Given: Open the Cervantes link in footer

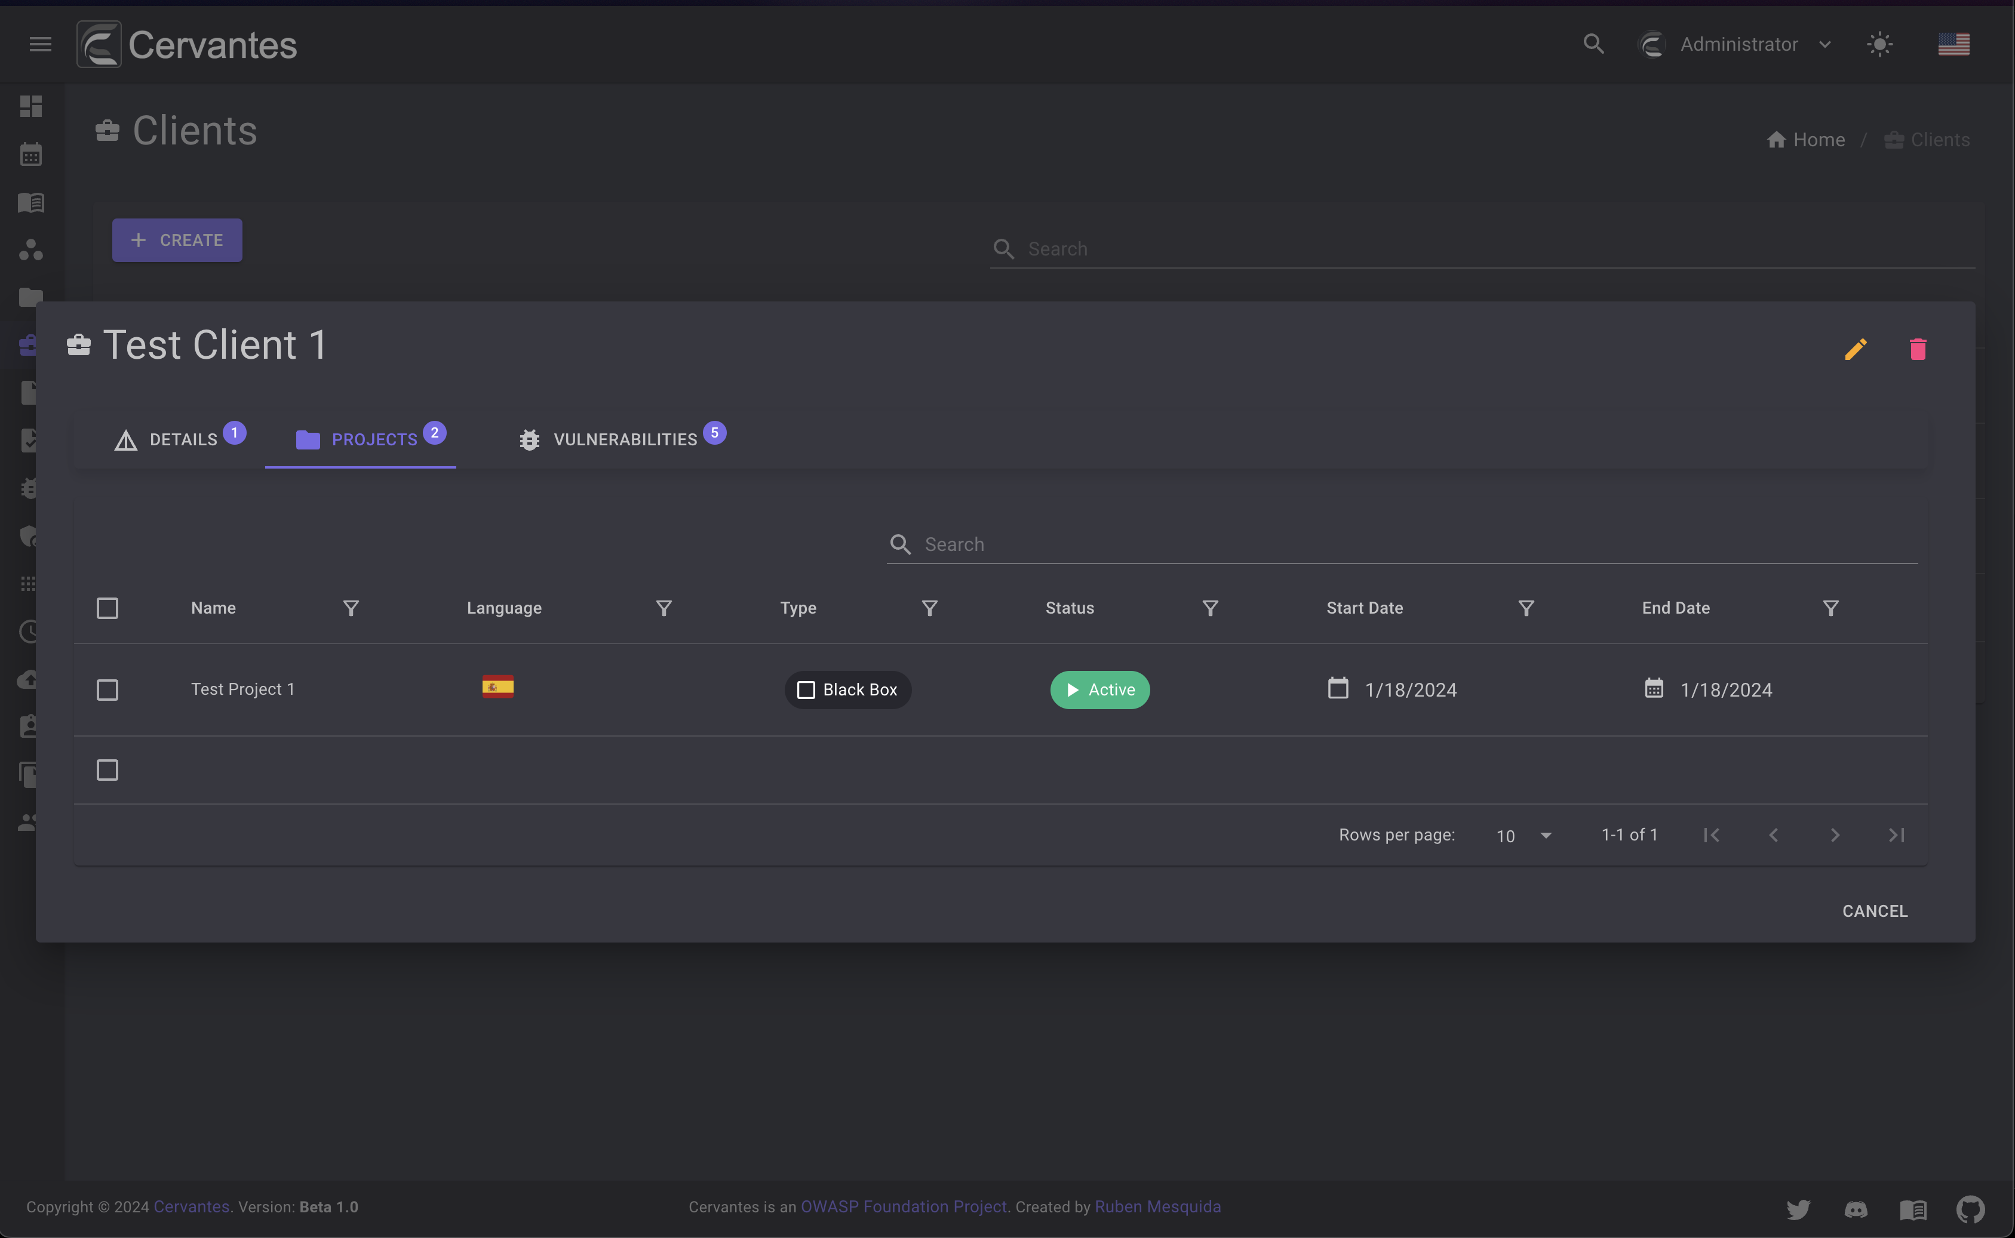Looking at the screenshot, I should point(191,1207).
